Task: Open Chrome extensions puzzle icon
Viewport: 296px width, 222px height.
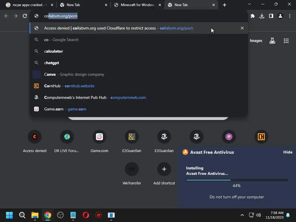Action: [x=253, y=16]
